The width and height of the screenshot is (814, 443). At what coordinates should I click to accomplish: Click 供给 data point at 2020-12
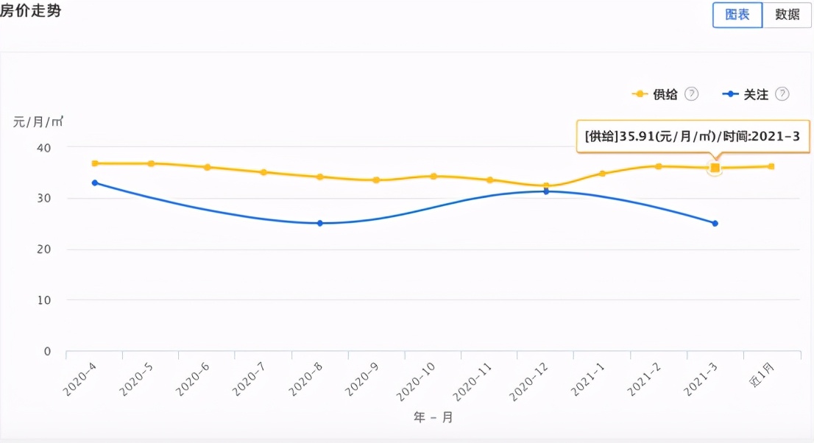[x=546, y=186]
